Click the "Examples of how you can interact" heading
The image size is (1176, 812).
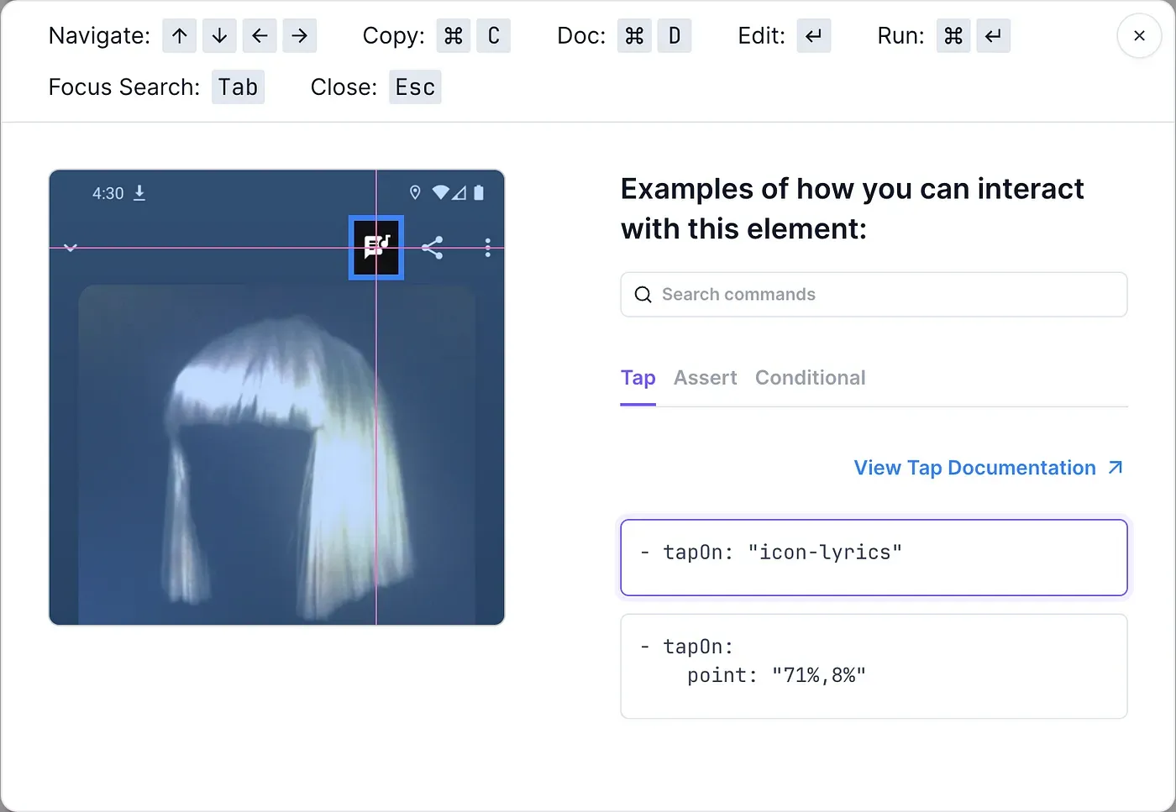click(852, 208)
